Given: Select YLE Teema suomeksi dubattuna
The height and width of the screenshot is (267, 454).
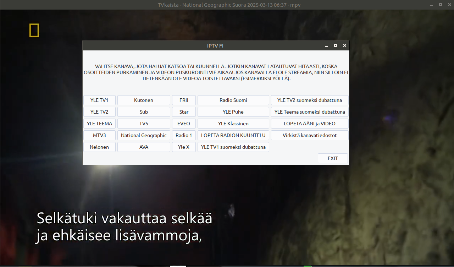Looking at the screenshot, I should pos(309,112).
